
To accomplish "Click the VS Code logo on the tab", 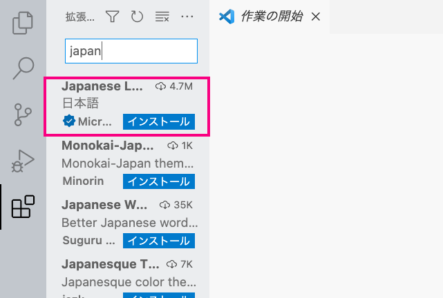I will (227, 17).
